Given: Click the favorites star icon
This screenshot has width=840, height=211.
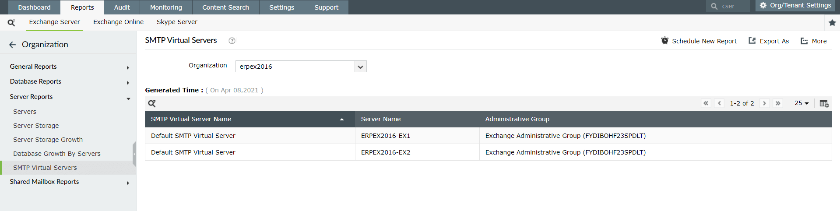Looking at the screenshot, I should pyautogui.click(x=832, y=23).
